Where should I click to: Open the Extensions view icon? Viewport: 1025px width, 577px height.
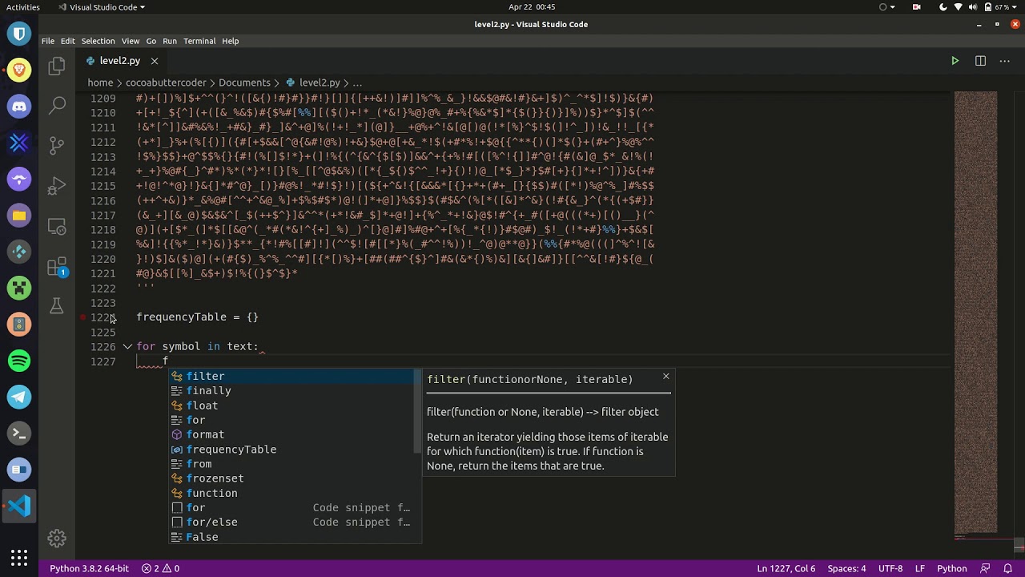pos(56,266)
